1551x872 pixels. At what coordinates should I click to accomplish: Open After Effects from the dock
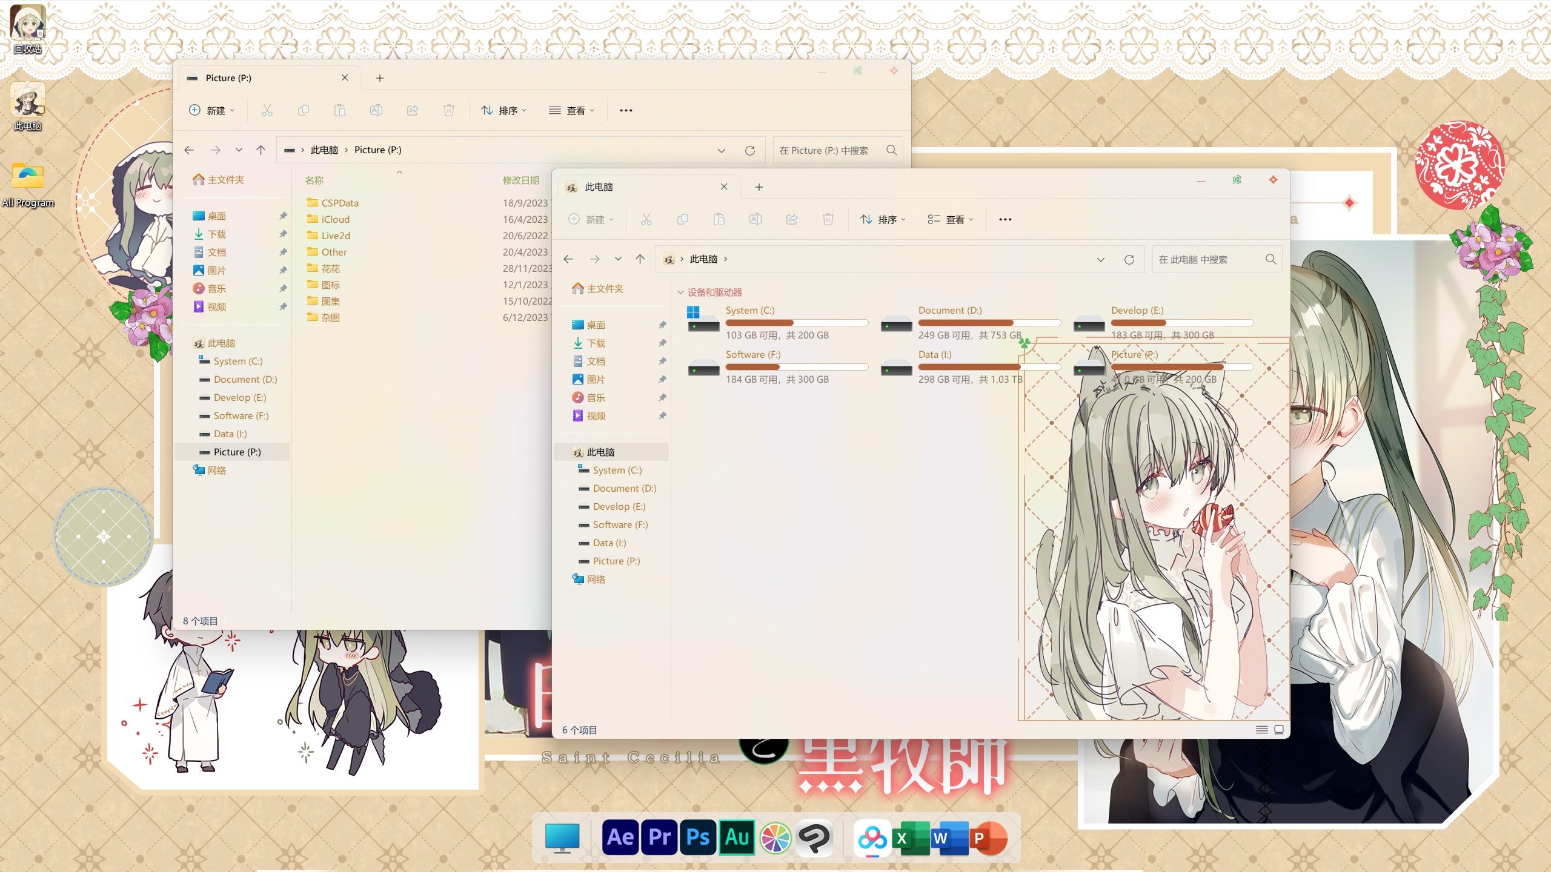620,837
